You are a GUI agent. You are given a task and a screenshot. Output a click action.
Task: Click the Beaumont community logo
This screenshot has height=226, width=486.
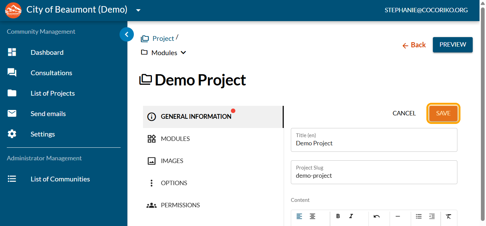[13, 10]
